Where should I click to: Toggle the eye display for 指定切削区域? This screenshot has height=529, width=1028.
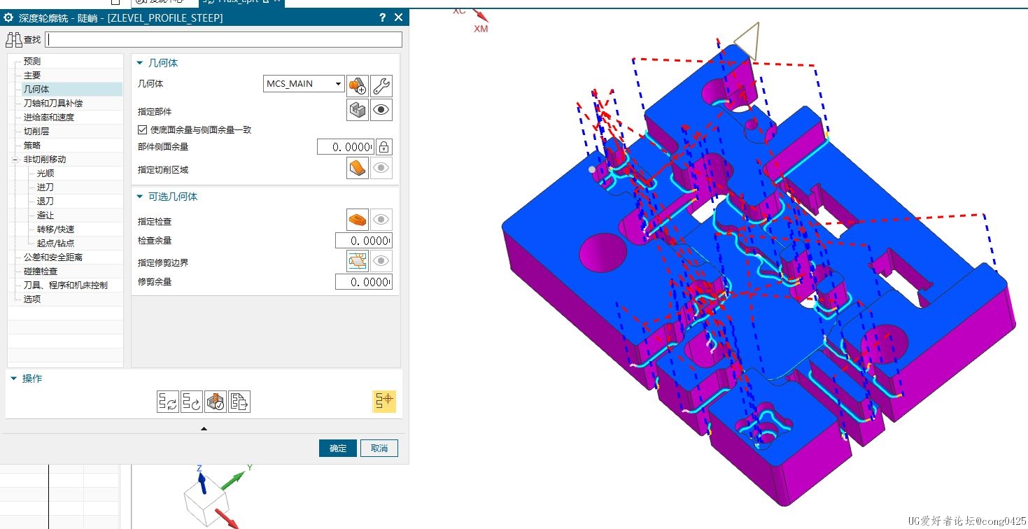(x=381, y=168)
